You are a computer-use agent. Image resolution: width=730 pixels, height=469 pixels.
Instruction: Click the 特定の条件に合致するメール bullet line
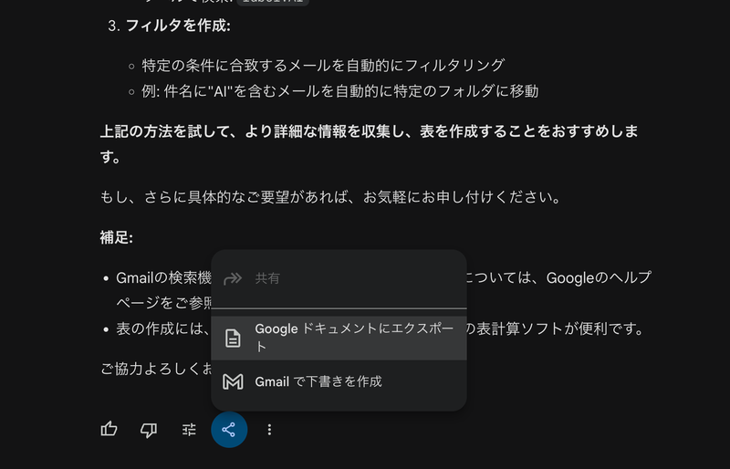[323, 65]
